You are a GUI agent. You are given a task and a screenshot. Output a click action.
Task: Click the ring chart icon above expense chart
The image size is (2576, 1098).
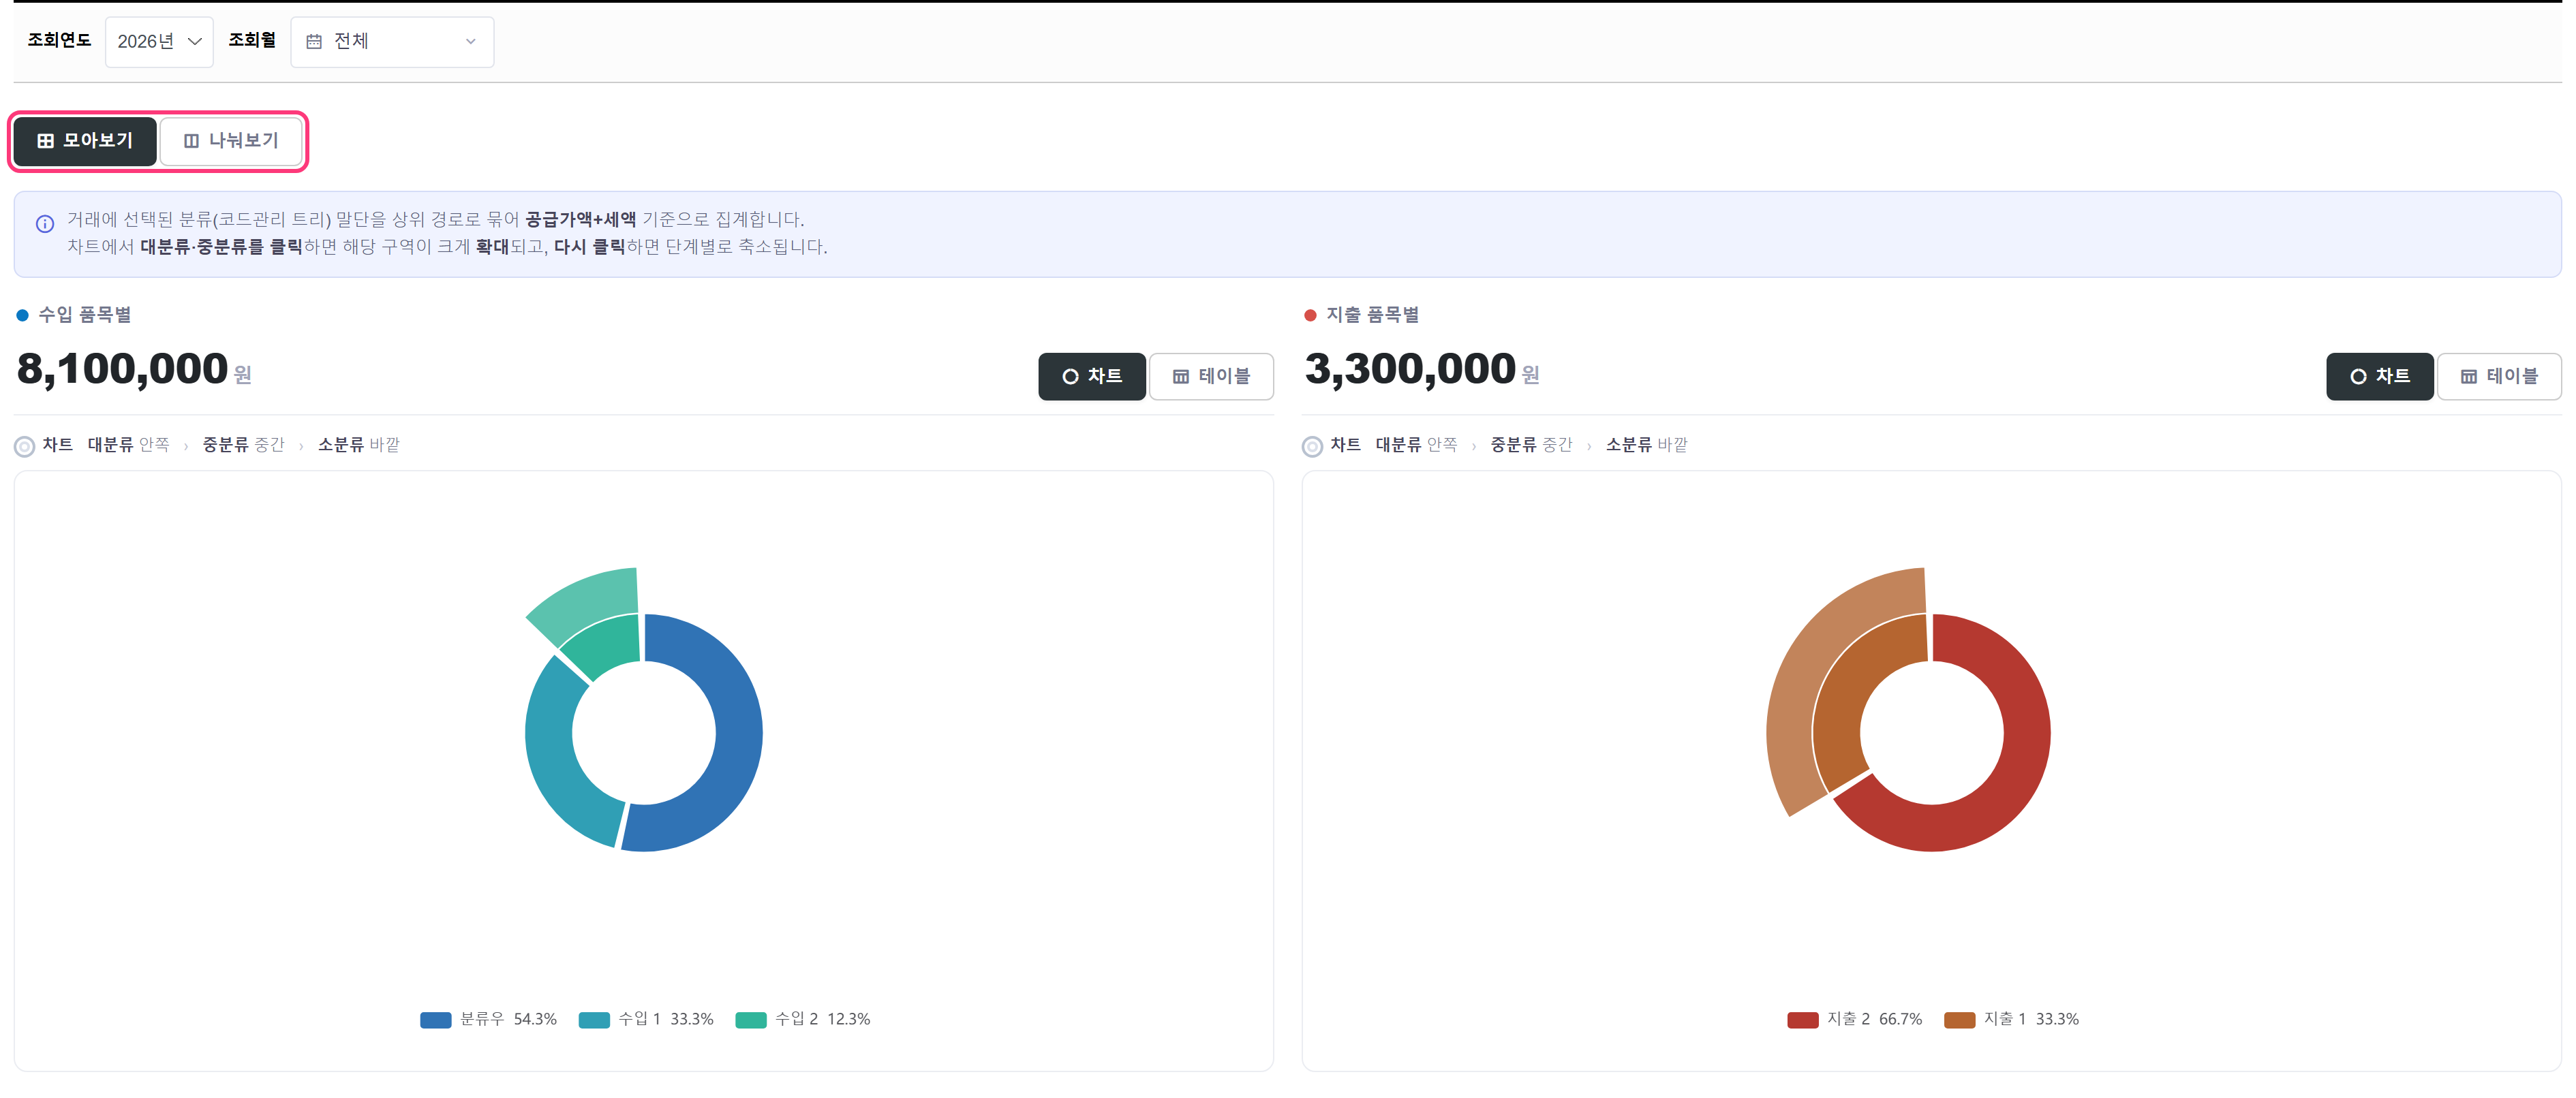point(1313,447)
